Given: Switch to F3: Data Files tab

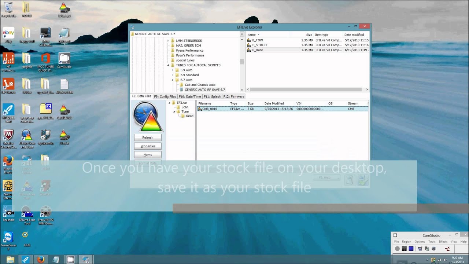Looking at the screenshot, I should pyautogui.click(x=141, y=96).
